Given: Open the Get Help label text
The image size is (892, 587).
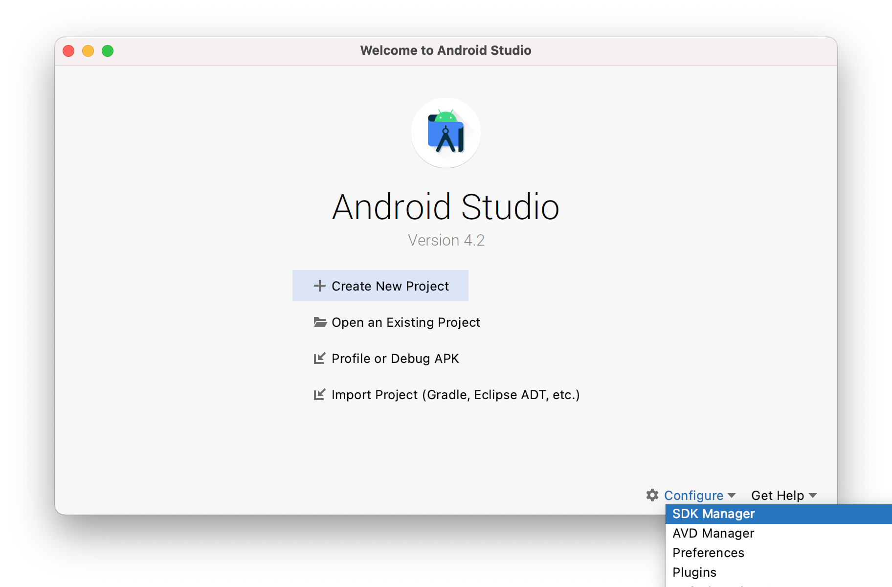Looking at the screenshot, I should pyautogui.click(x=777, y=496).
